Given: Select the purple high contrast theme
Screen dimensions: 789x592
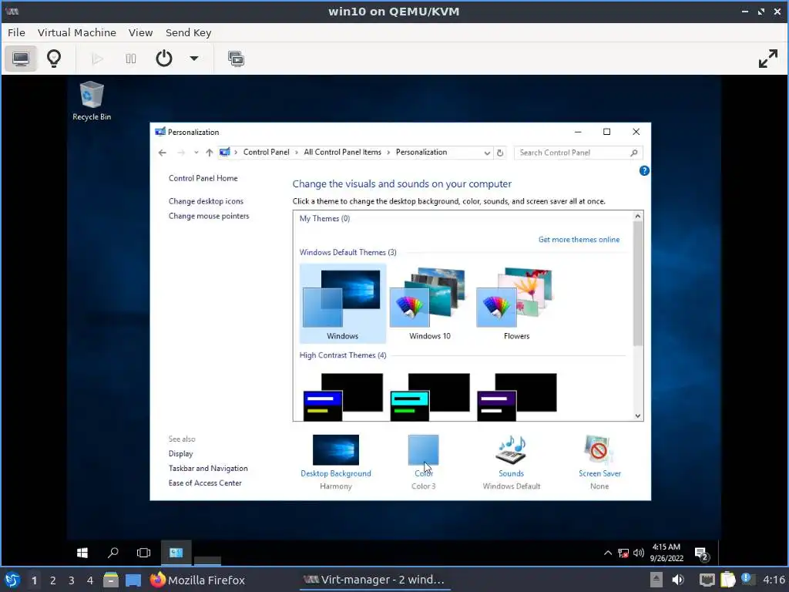Looking at the screenshot, I should point(517,397).
